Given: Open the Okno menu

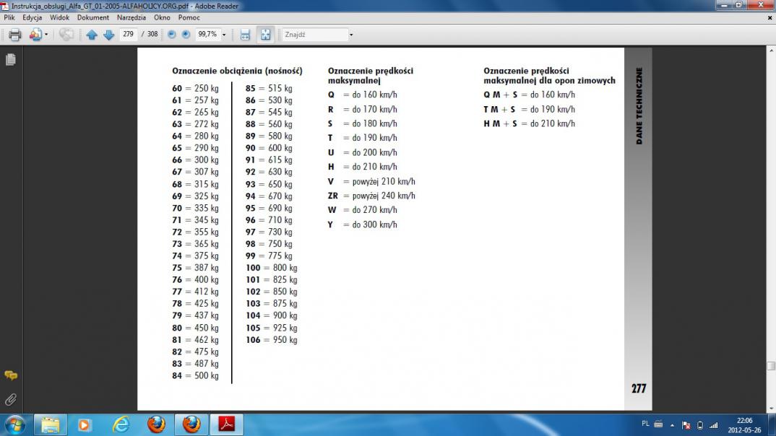Looking at the screenshot, I should [x=162, y=17].
